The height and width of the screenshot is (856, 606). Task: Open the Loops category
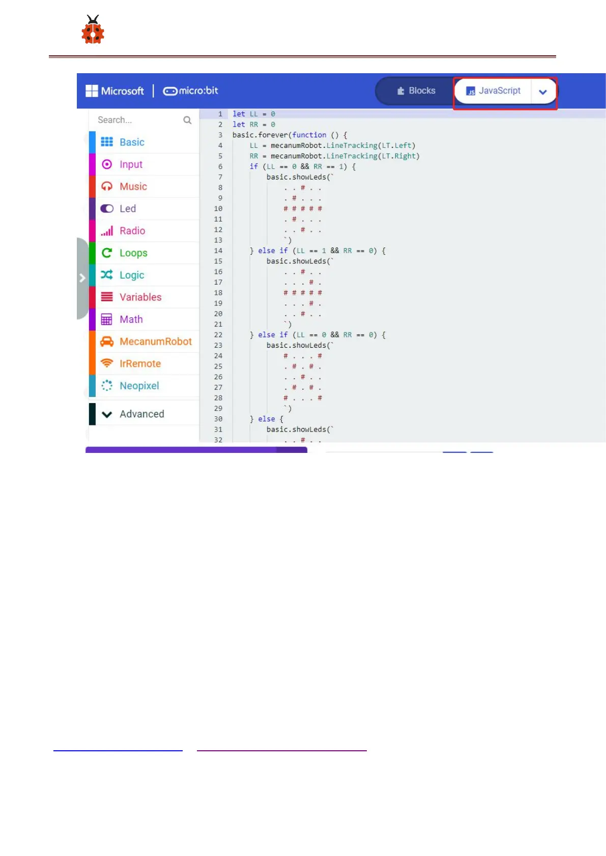click(x=144, y=253)
